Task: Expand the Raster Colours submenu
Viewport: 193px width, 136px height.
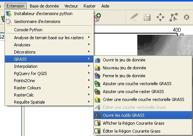Action: (49, 88)
